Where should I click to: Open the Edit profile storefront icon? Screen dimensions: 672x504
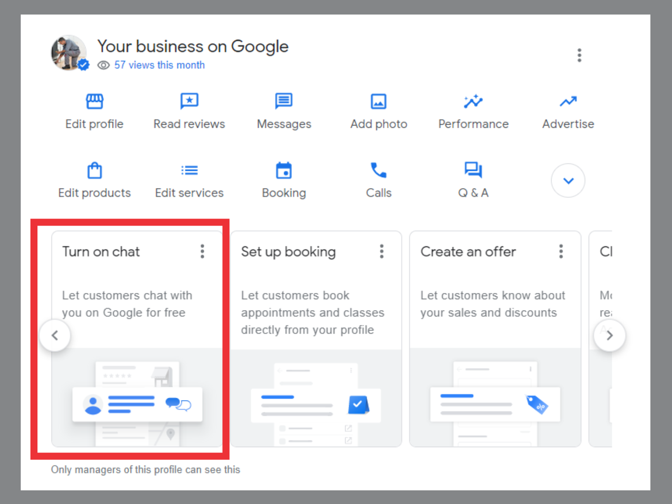coord(94,101)
